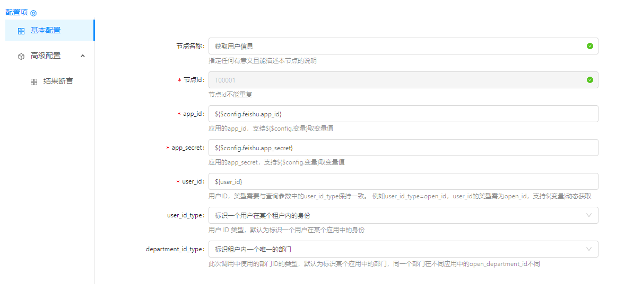633x284 pixels.
Task: Click the grid icon next to 结果断言
Action: coord(34,82)
